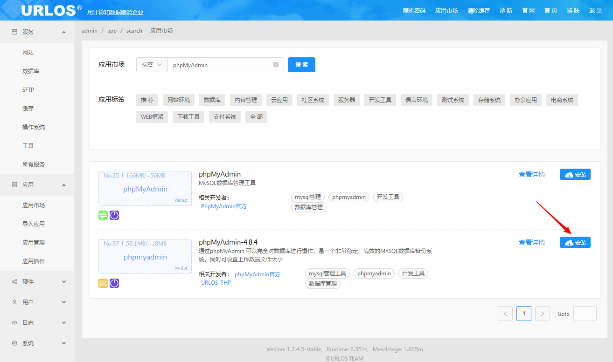Click 官网 in the top navigation
The height and width of the screenshot is (362, 613).
tap(529, 11)
